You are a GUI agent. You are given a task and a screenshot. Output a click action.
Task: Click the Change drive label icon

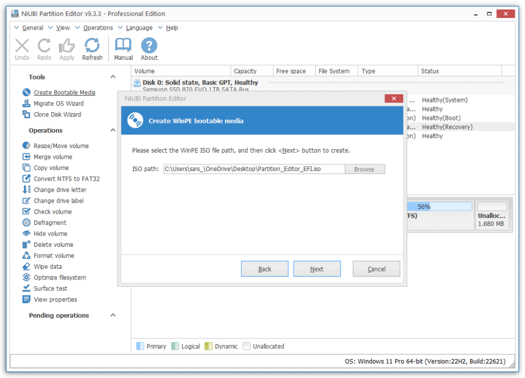(27, 201)
